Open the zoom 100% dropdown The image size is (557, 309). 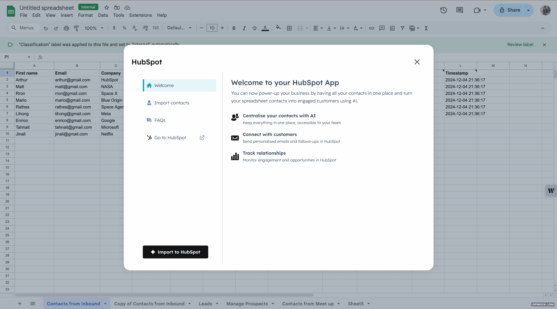pos(94,28)
